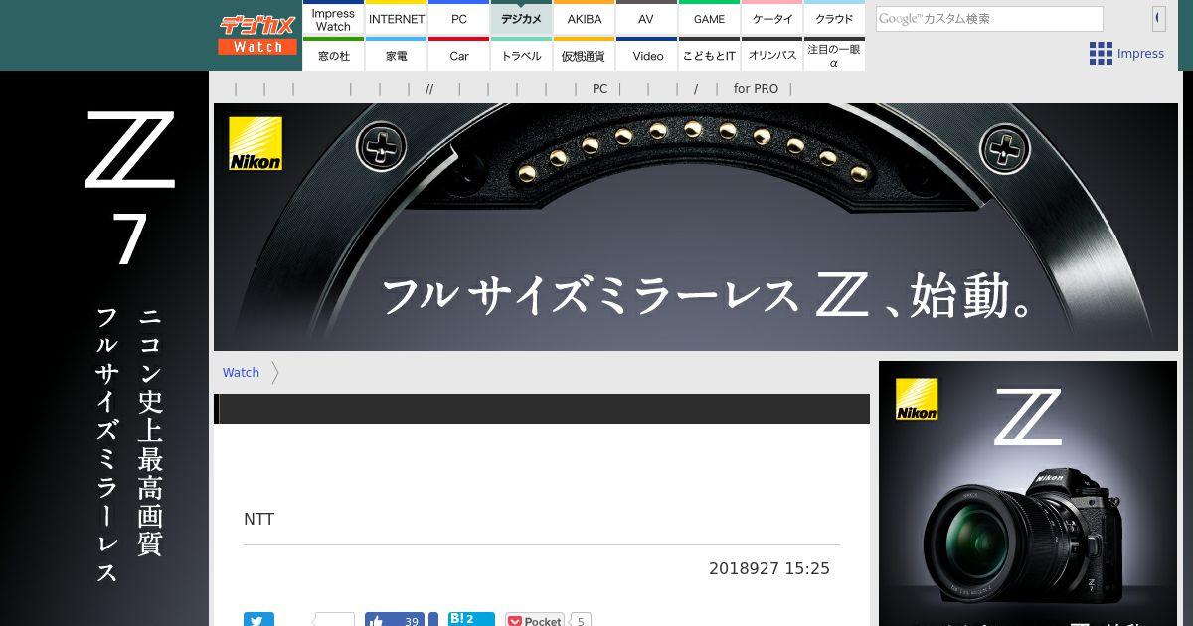1193x626 pixels.
Task: Click the for PRO menu item
Action: 756,88
